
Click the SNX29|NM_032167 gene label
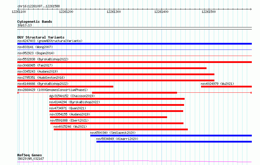(31, 159)
